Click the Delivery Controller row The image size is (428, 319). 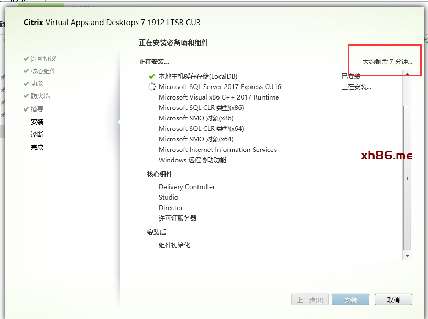186,187
